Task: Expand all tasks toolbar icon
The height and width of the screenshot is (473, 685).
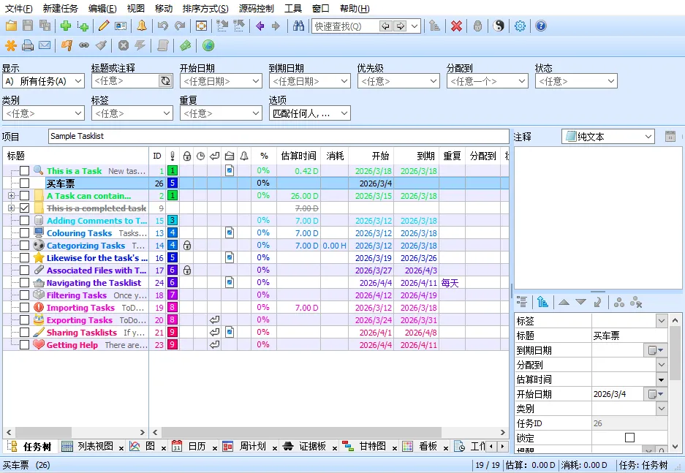Action: click(222, 26)
